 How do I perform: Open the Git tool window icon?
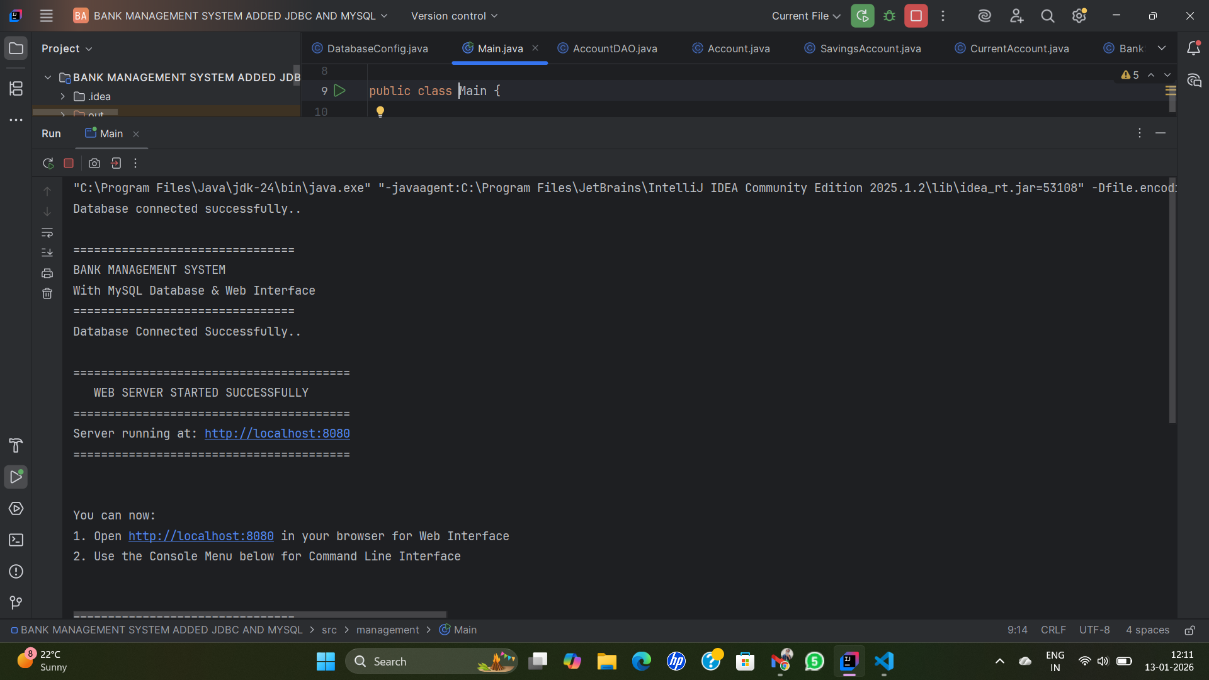pos(16,603)
